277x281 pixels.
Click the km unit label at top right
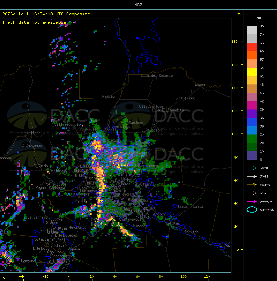238,14
